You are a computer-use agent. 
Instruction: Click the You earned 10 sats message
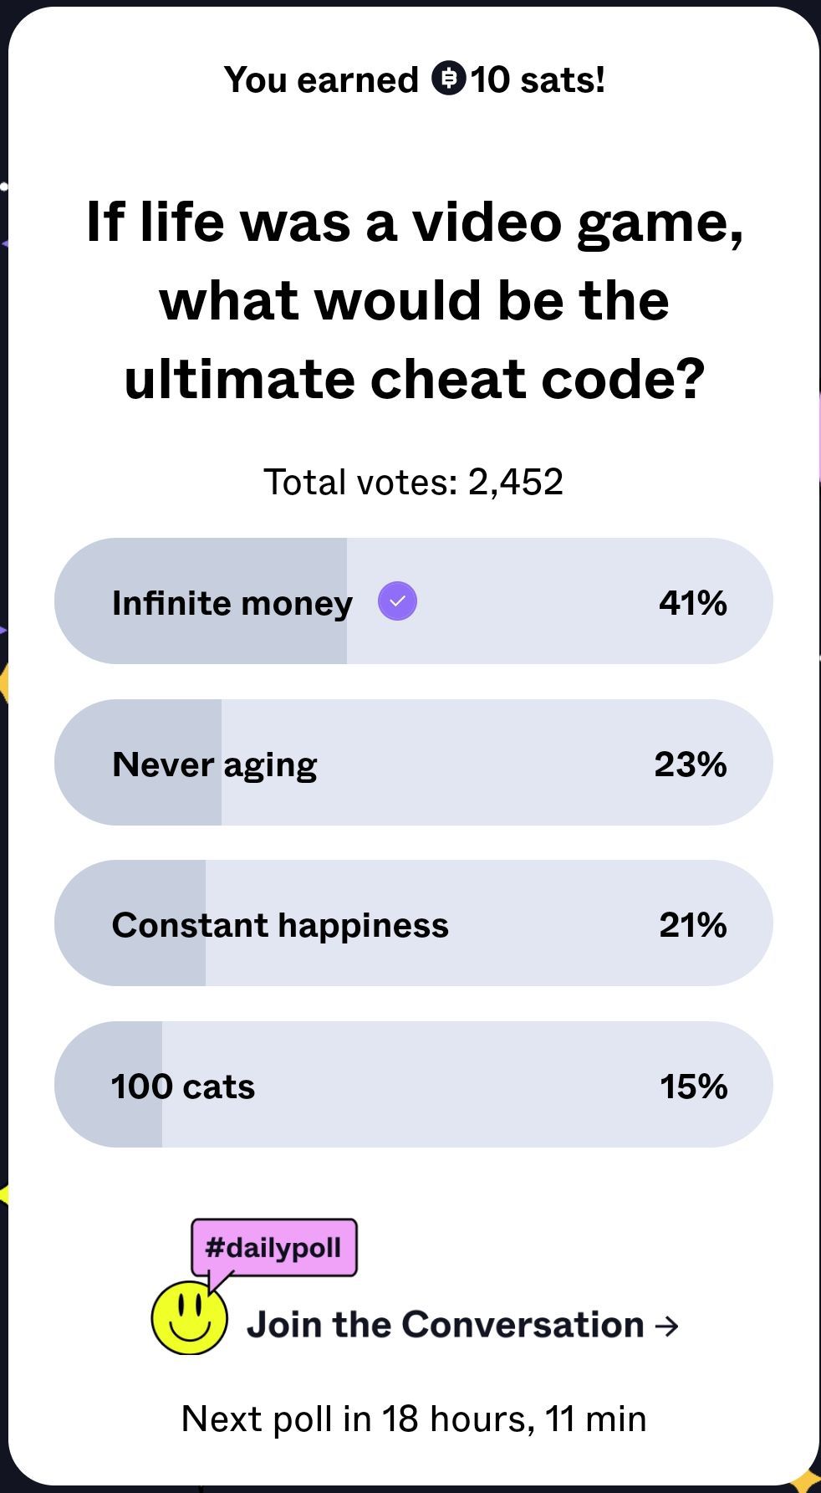coord(414,79)
